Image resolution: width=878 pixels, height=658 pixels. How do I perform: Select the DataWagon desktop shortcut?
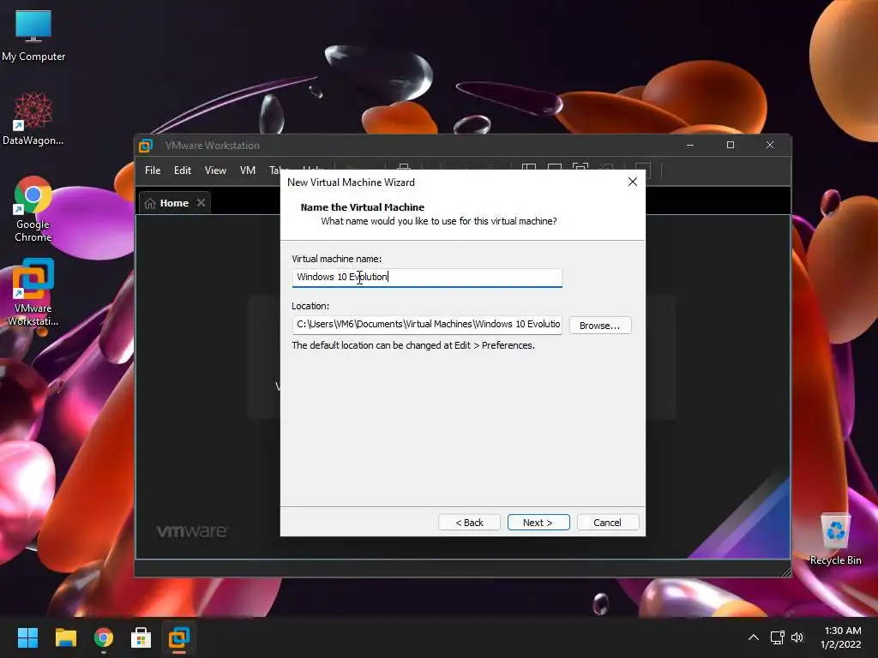(x=33, y=118)
